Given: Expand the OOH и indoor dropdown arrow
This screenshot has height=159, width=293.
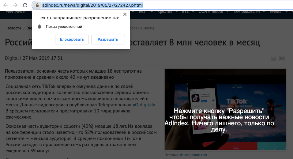Looking at the screenshot, I should 227,12.
